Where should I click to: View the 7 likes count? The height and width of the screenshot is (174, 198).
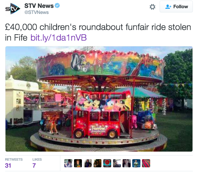tap(34, 166)
